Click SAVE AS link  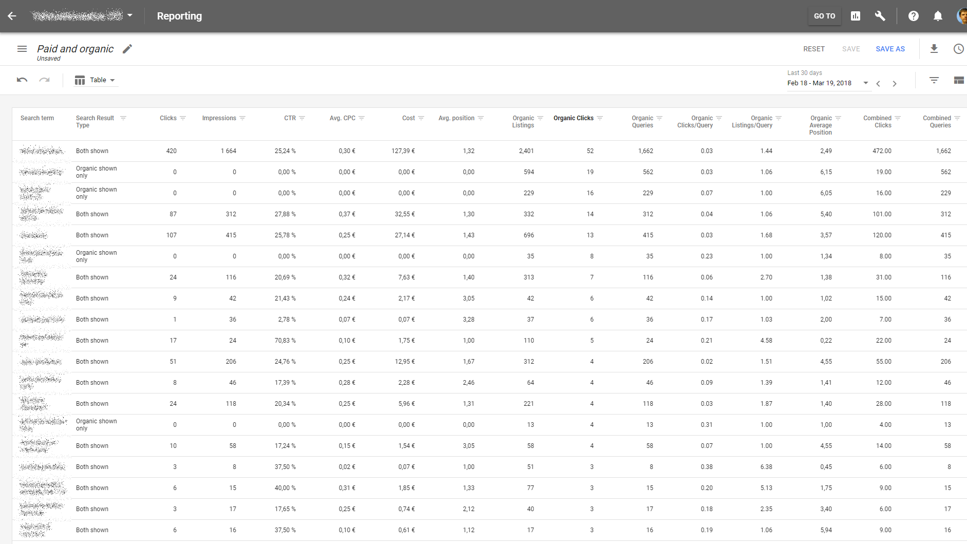pos(890,49)
